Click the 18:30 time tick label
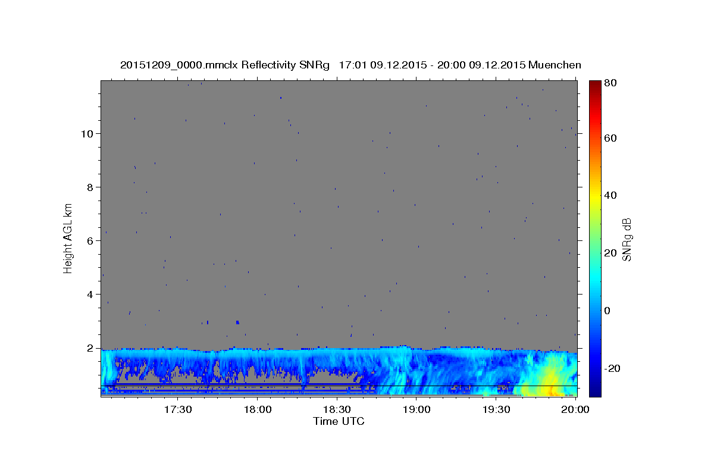The width and height of the screenshot is (714, 476). click(x=337, y=409)
